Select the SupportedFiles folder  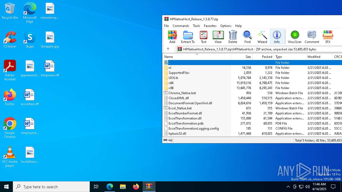[252, 73]
